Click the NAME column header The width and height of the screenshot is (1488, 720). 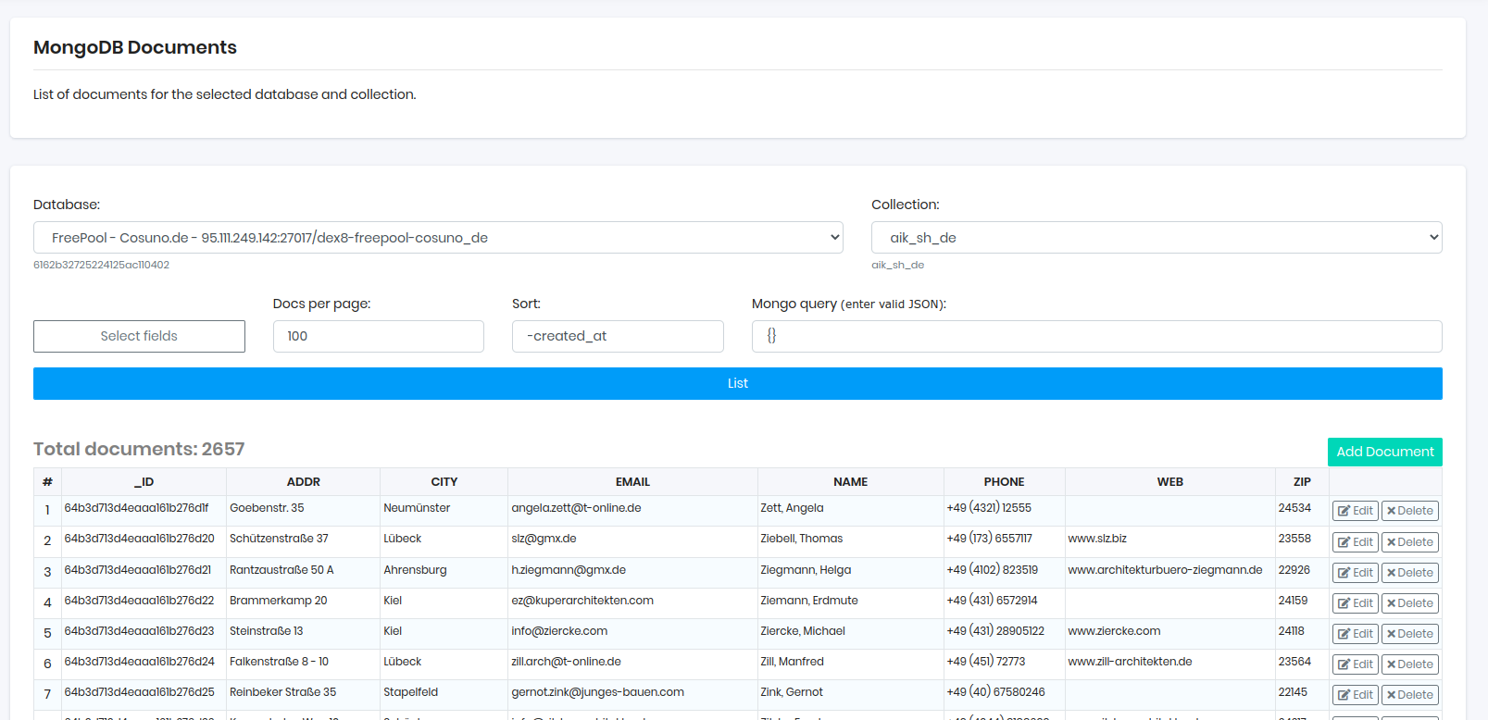851,482
